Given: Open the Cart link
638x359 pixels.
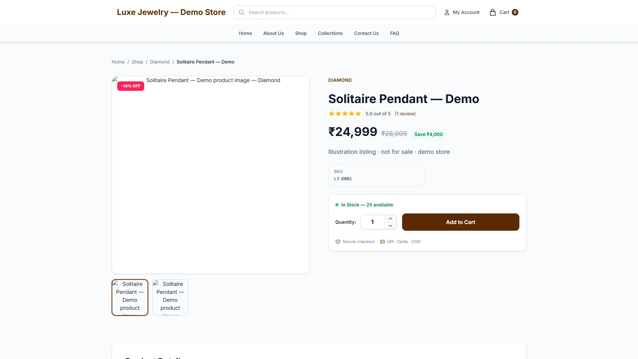Looking at the screenshot, I should click(x=504, y=12).
